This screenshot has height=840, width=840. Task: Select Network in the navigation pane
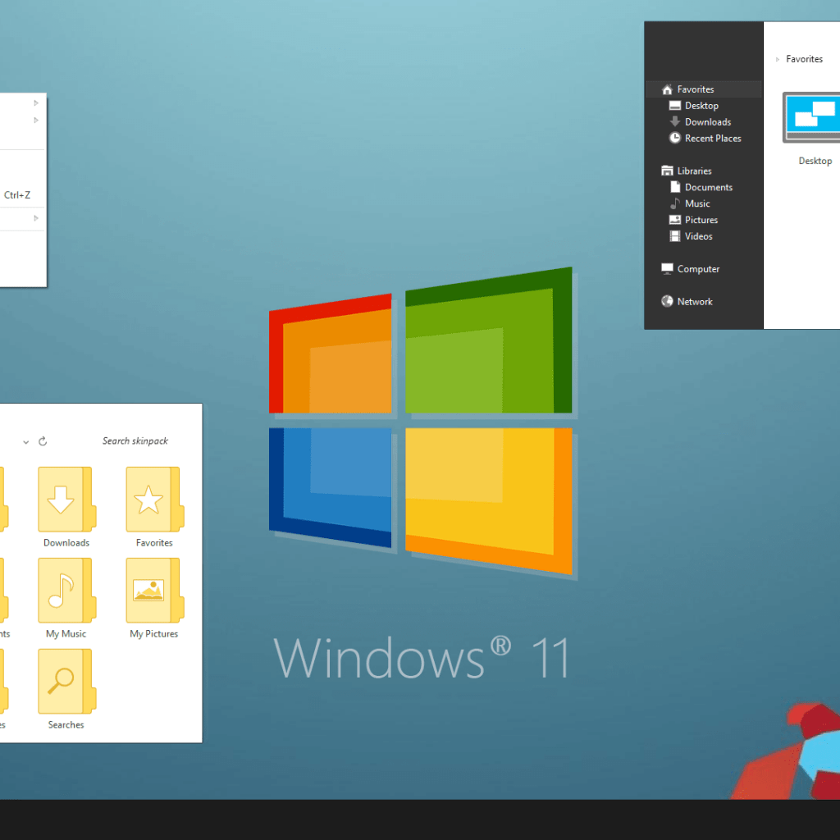(x=695, y=302)
